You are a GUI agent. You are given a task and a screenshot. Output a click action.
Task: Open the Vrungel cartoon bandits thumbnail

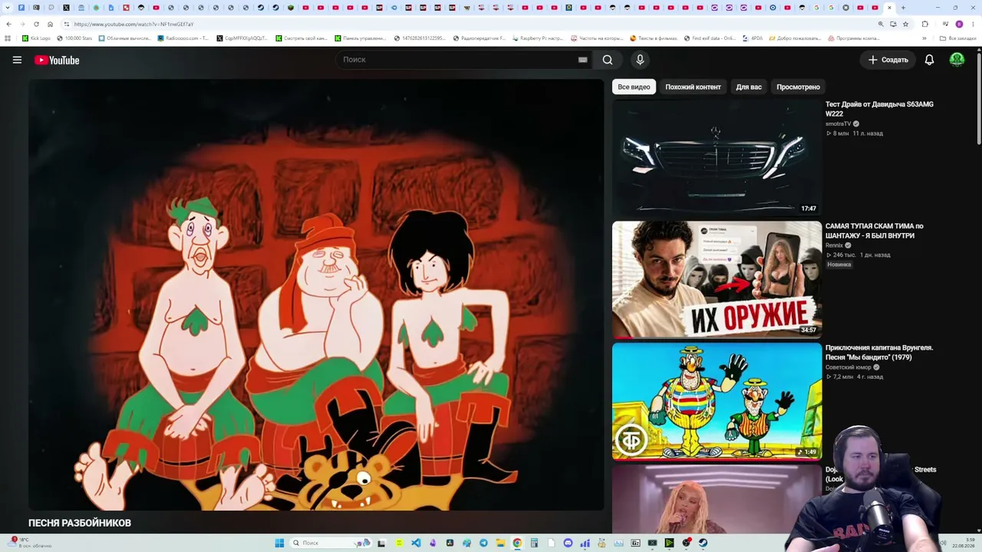pos(717,401)
